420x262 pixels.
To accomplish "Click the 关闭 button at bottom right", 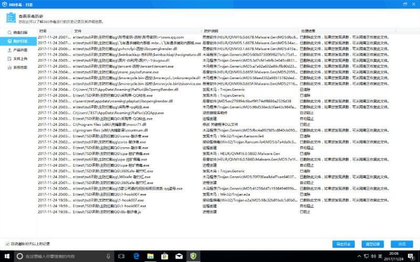I will [402, 244].
